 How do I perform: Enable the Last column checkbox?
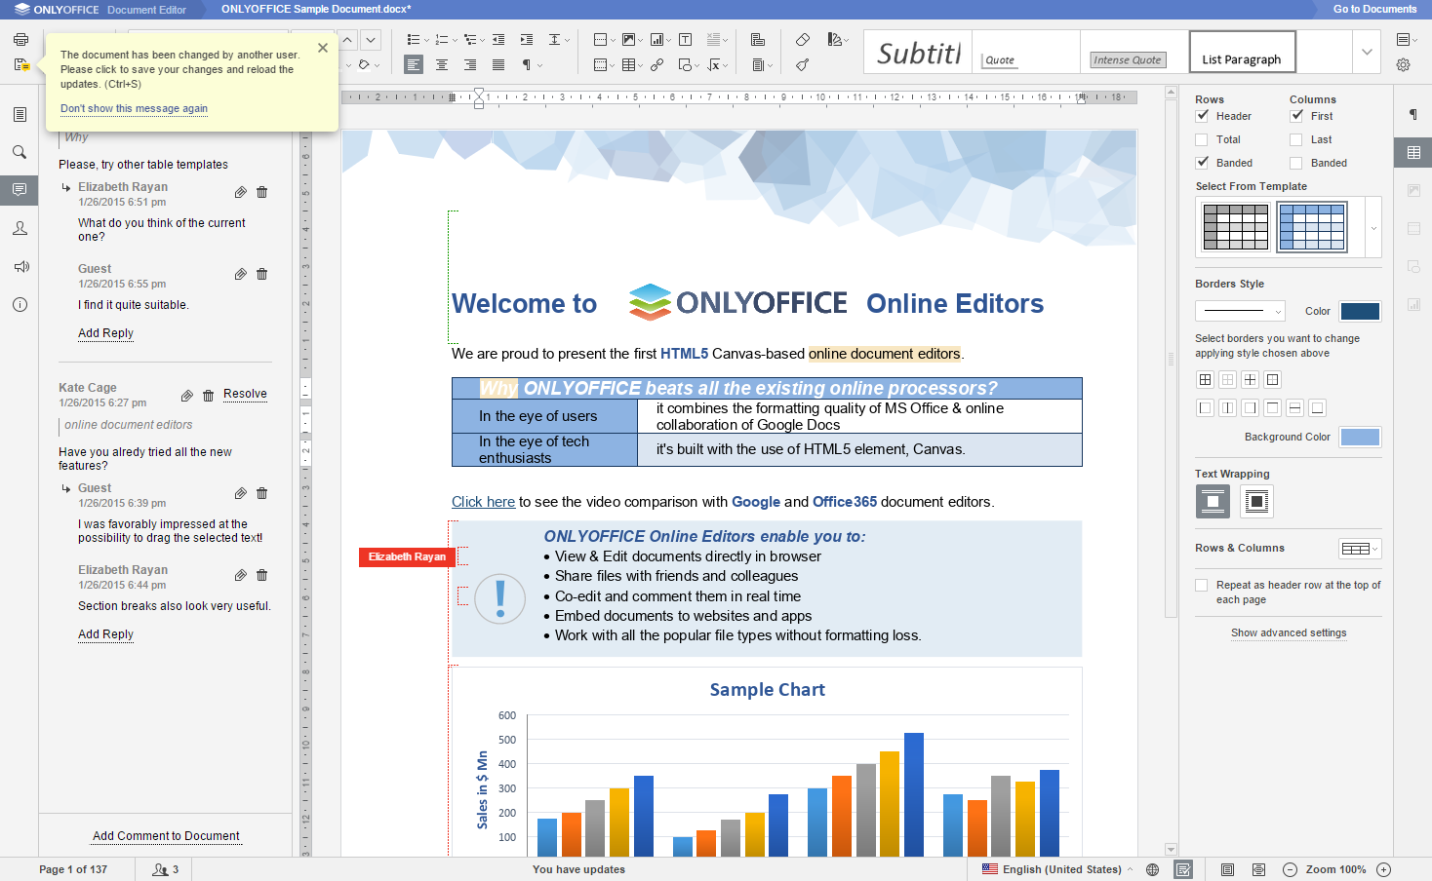[x=1296, y=139]
